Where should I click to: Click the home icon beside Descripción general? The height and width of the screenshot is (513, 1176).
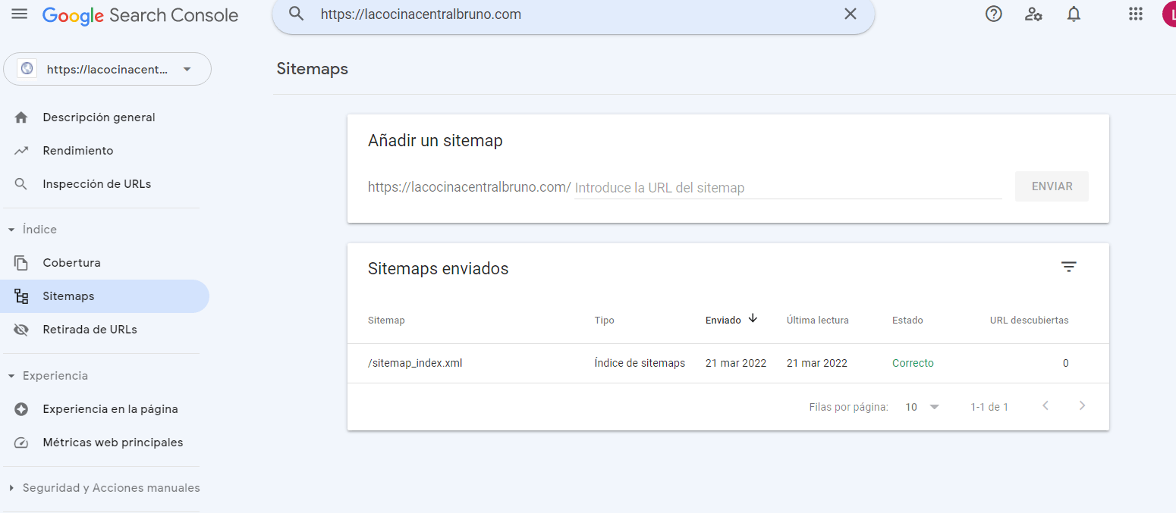[x=21, y=117]
